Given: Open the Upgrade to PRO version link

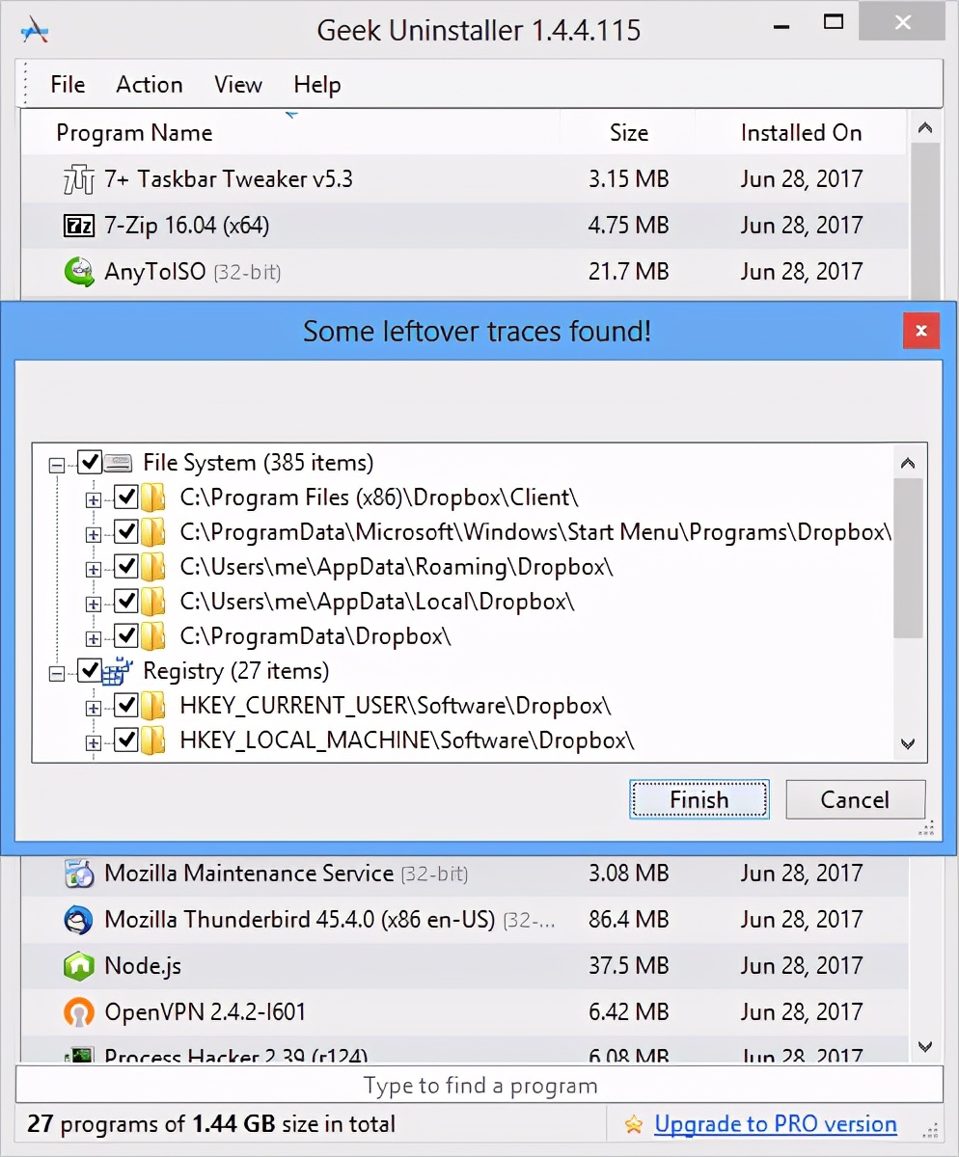Looking at the screenshot, I should [776, 1124].
